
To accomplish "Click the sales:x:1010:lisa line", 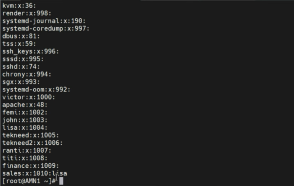I will click(x=35, y=173).
